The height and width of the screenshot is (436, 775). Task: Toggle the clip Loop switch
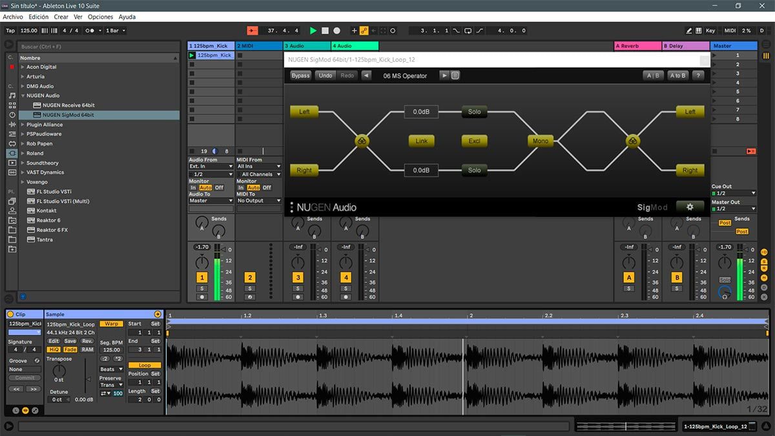click(x=145, y=365)
